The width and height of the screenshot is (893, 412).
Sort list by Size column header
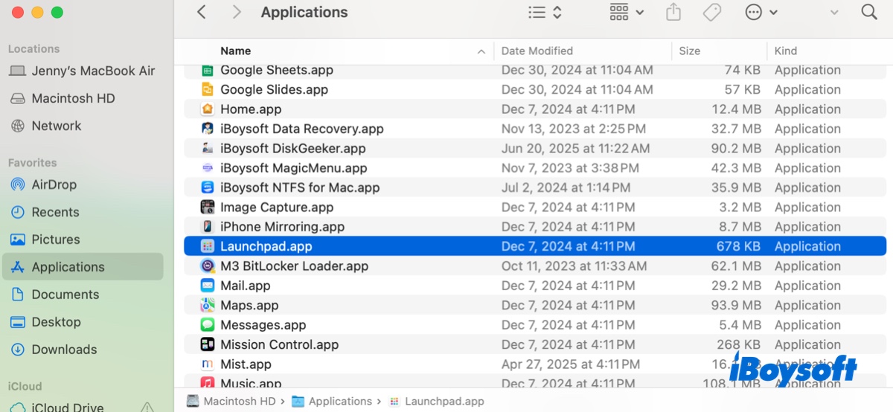tap(689, 51)
